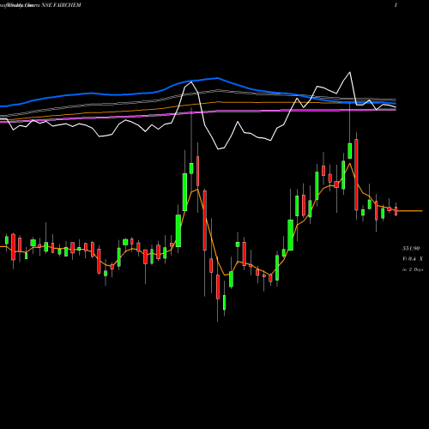Viewport: 429px width, 429px height.
Task: Click the "in 2 Days" label
Action: pyautogui.click(x=413, y=269)
